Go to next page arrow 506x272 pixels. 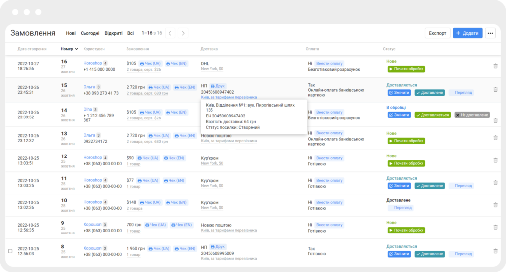[x=183, y=33]
